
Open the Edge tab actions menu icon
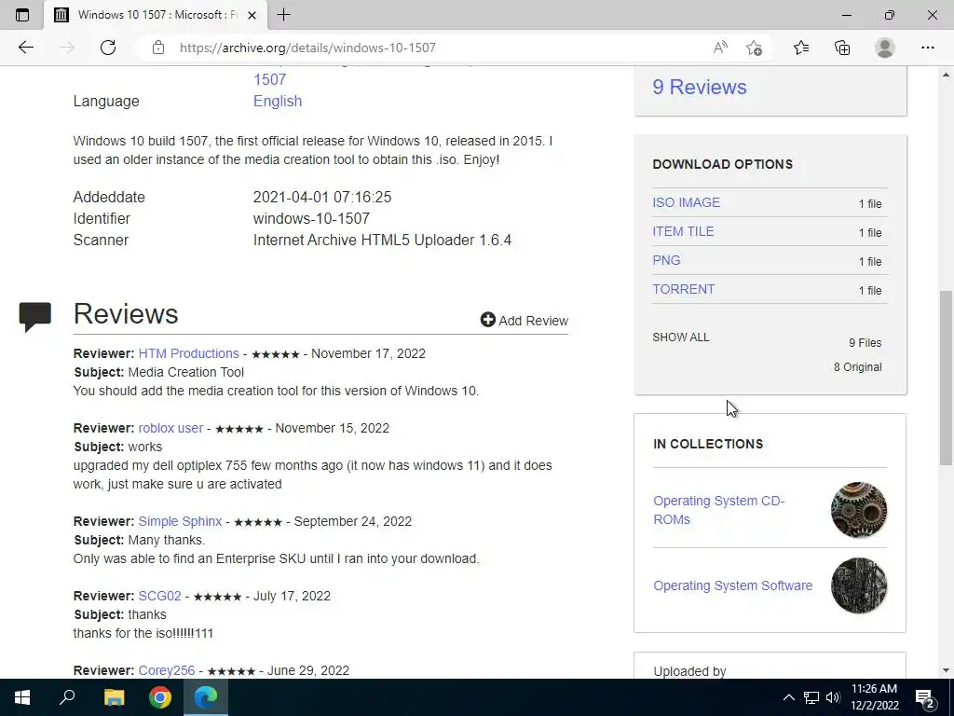[x=22, y=15]
